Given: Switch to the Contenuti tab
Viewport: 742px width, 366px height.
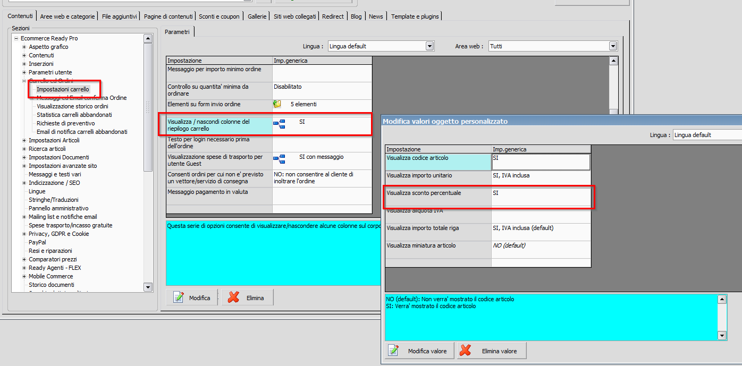Looking at the screenshot, I should [x=20, y=16].
